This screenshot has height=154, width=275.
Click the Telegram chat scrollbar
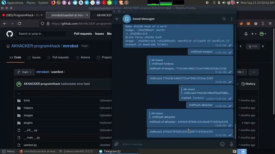[x=235, y=131]
